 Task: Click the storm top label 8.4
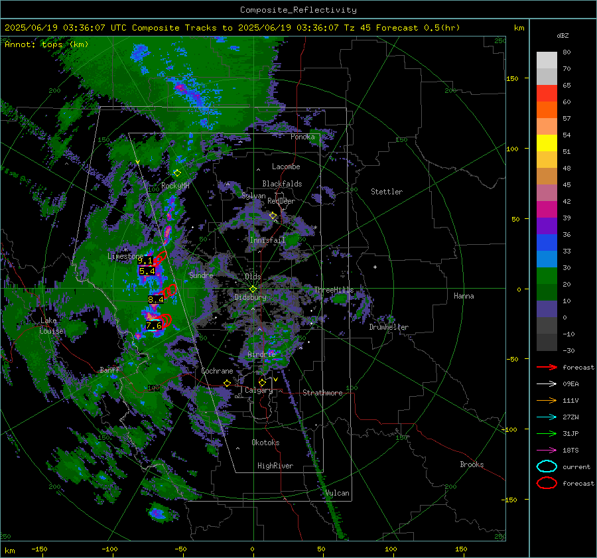(x=156, y=299)
